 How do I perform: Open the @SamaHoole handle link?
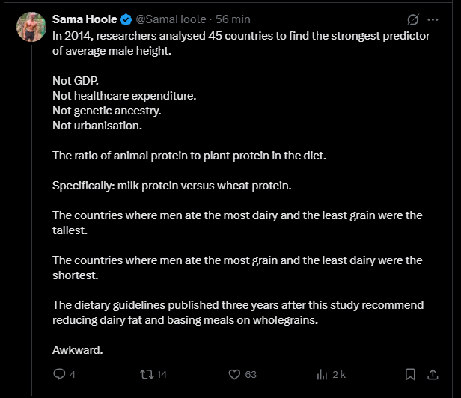[171, 19]
